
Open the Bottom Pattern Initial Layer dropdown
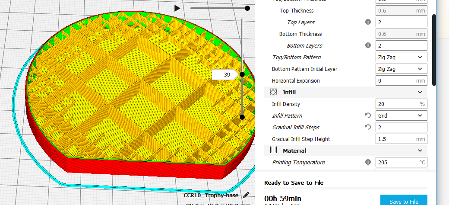pos(401,69)
